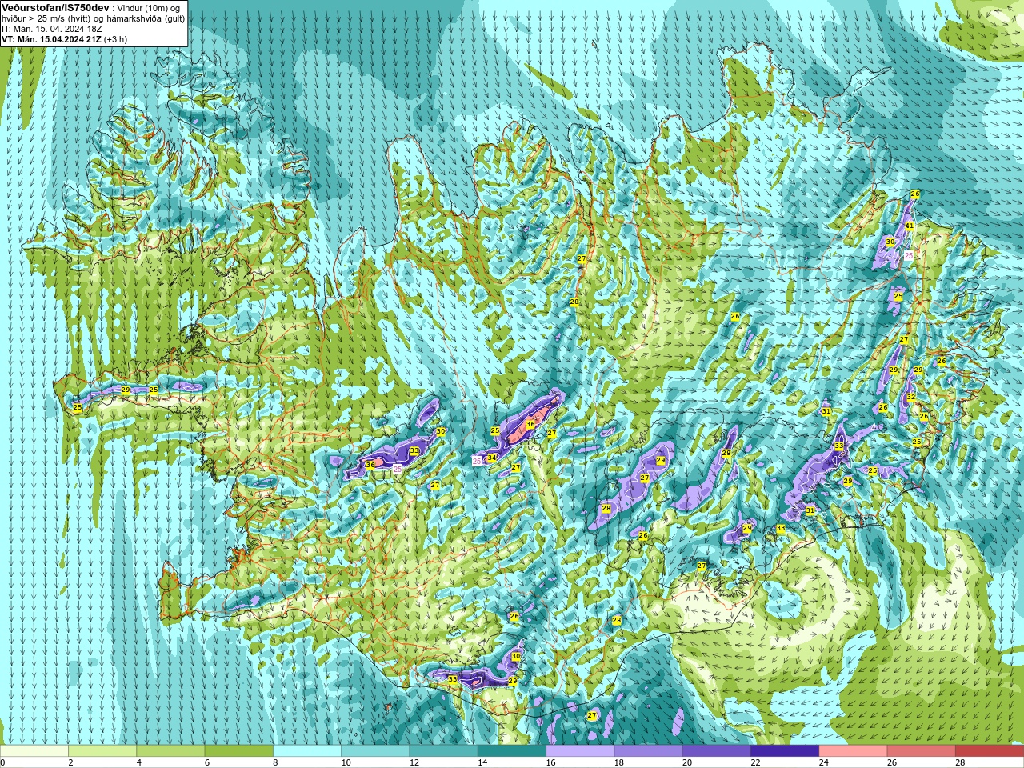
Task: Click the legend tick label "22"
Action: [755, 762]
